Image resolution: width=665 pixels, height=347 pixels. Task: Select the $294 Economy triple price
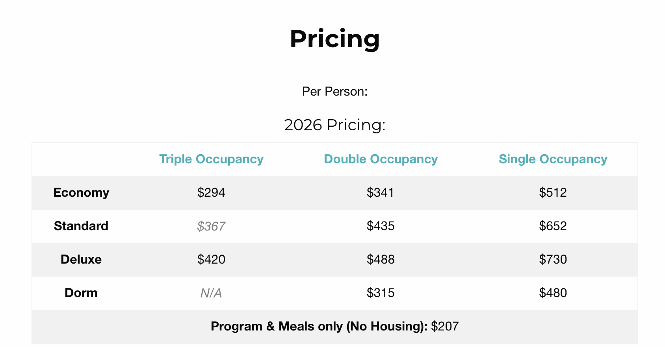(211, 192)
